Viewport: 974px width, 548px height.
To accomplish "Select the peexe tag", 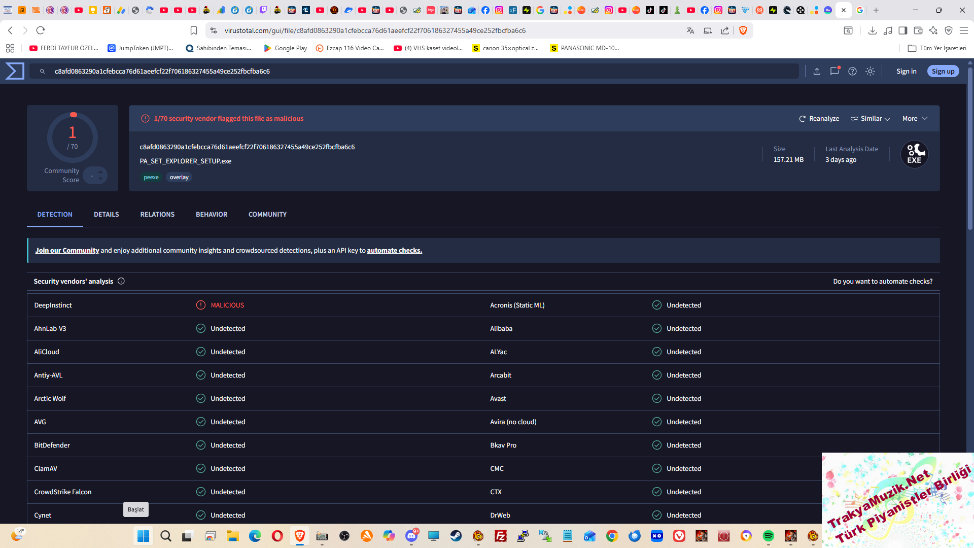I will (x=151, y=178).
